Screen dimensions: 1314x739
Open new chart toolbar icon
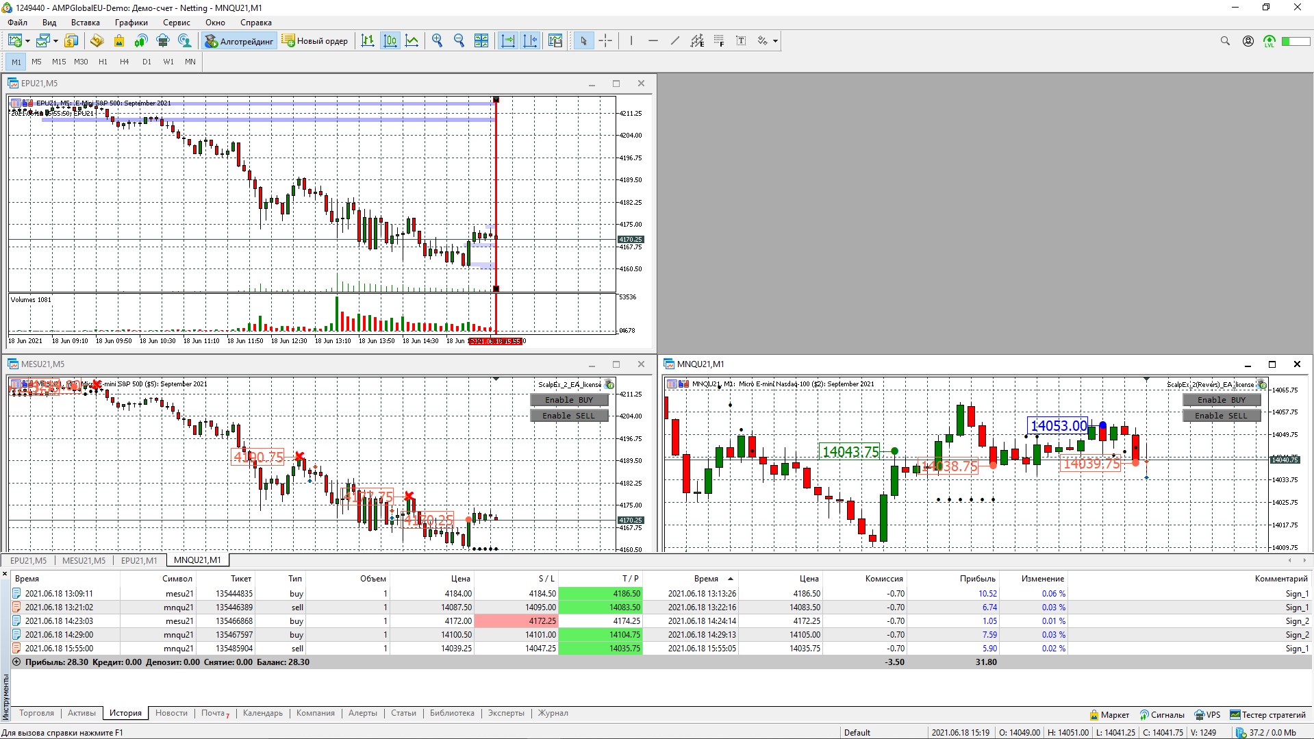(14, 41)
